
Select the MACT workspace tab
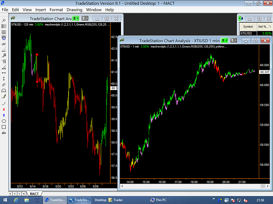point(34,194)
